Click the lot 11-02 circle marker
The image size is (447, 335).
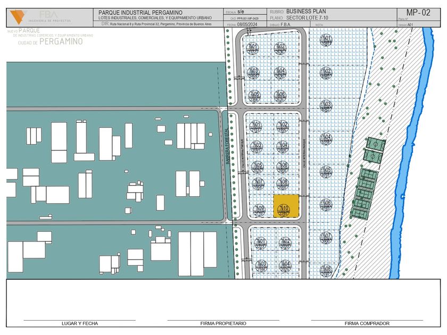tap(326, 73)
